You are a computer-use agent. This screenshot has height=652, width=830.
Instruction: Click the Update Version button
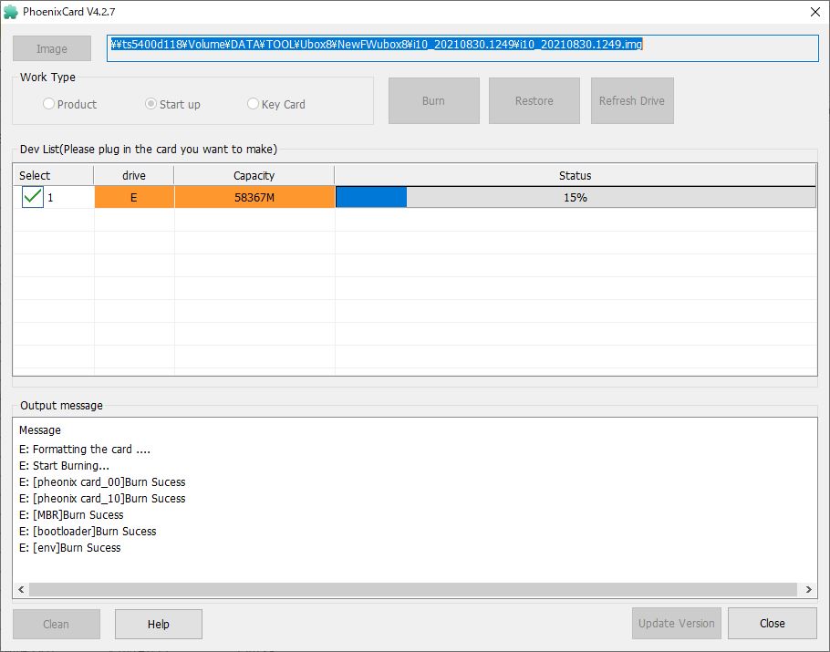pyautogui.click(x=676, y=624)
